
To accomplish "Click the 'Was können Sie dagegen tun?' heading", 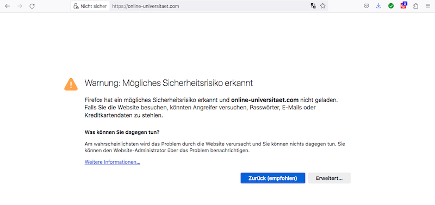I will [x=122, y=132].
